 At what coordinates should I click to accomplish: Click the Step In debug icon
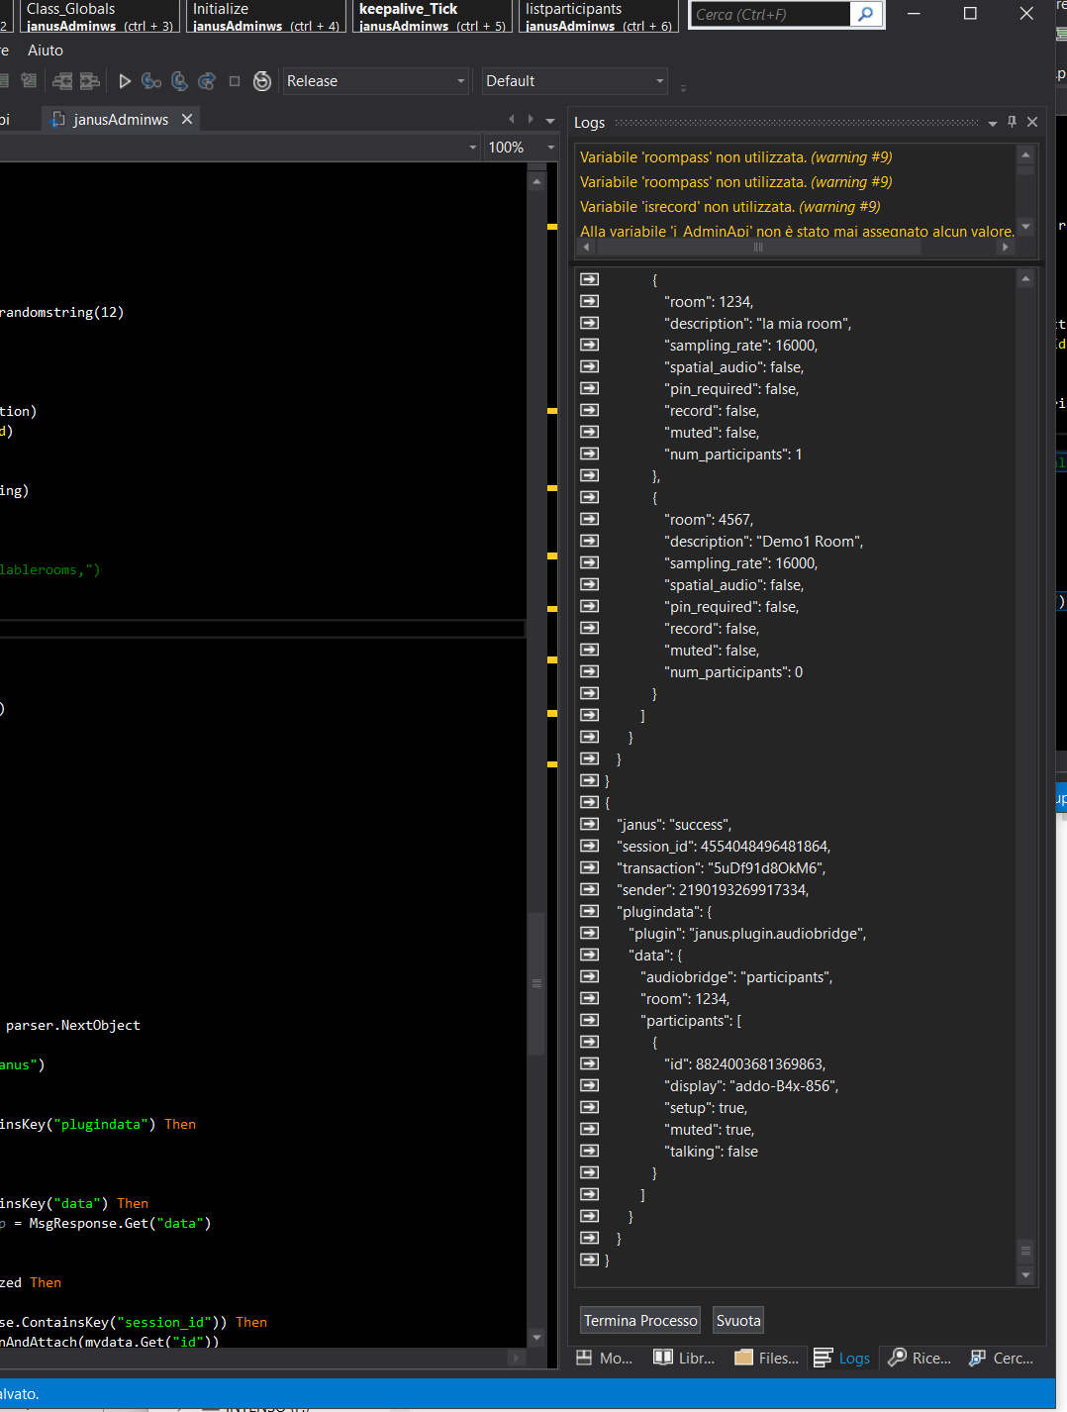(x=151, y=81)
